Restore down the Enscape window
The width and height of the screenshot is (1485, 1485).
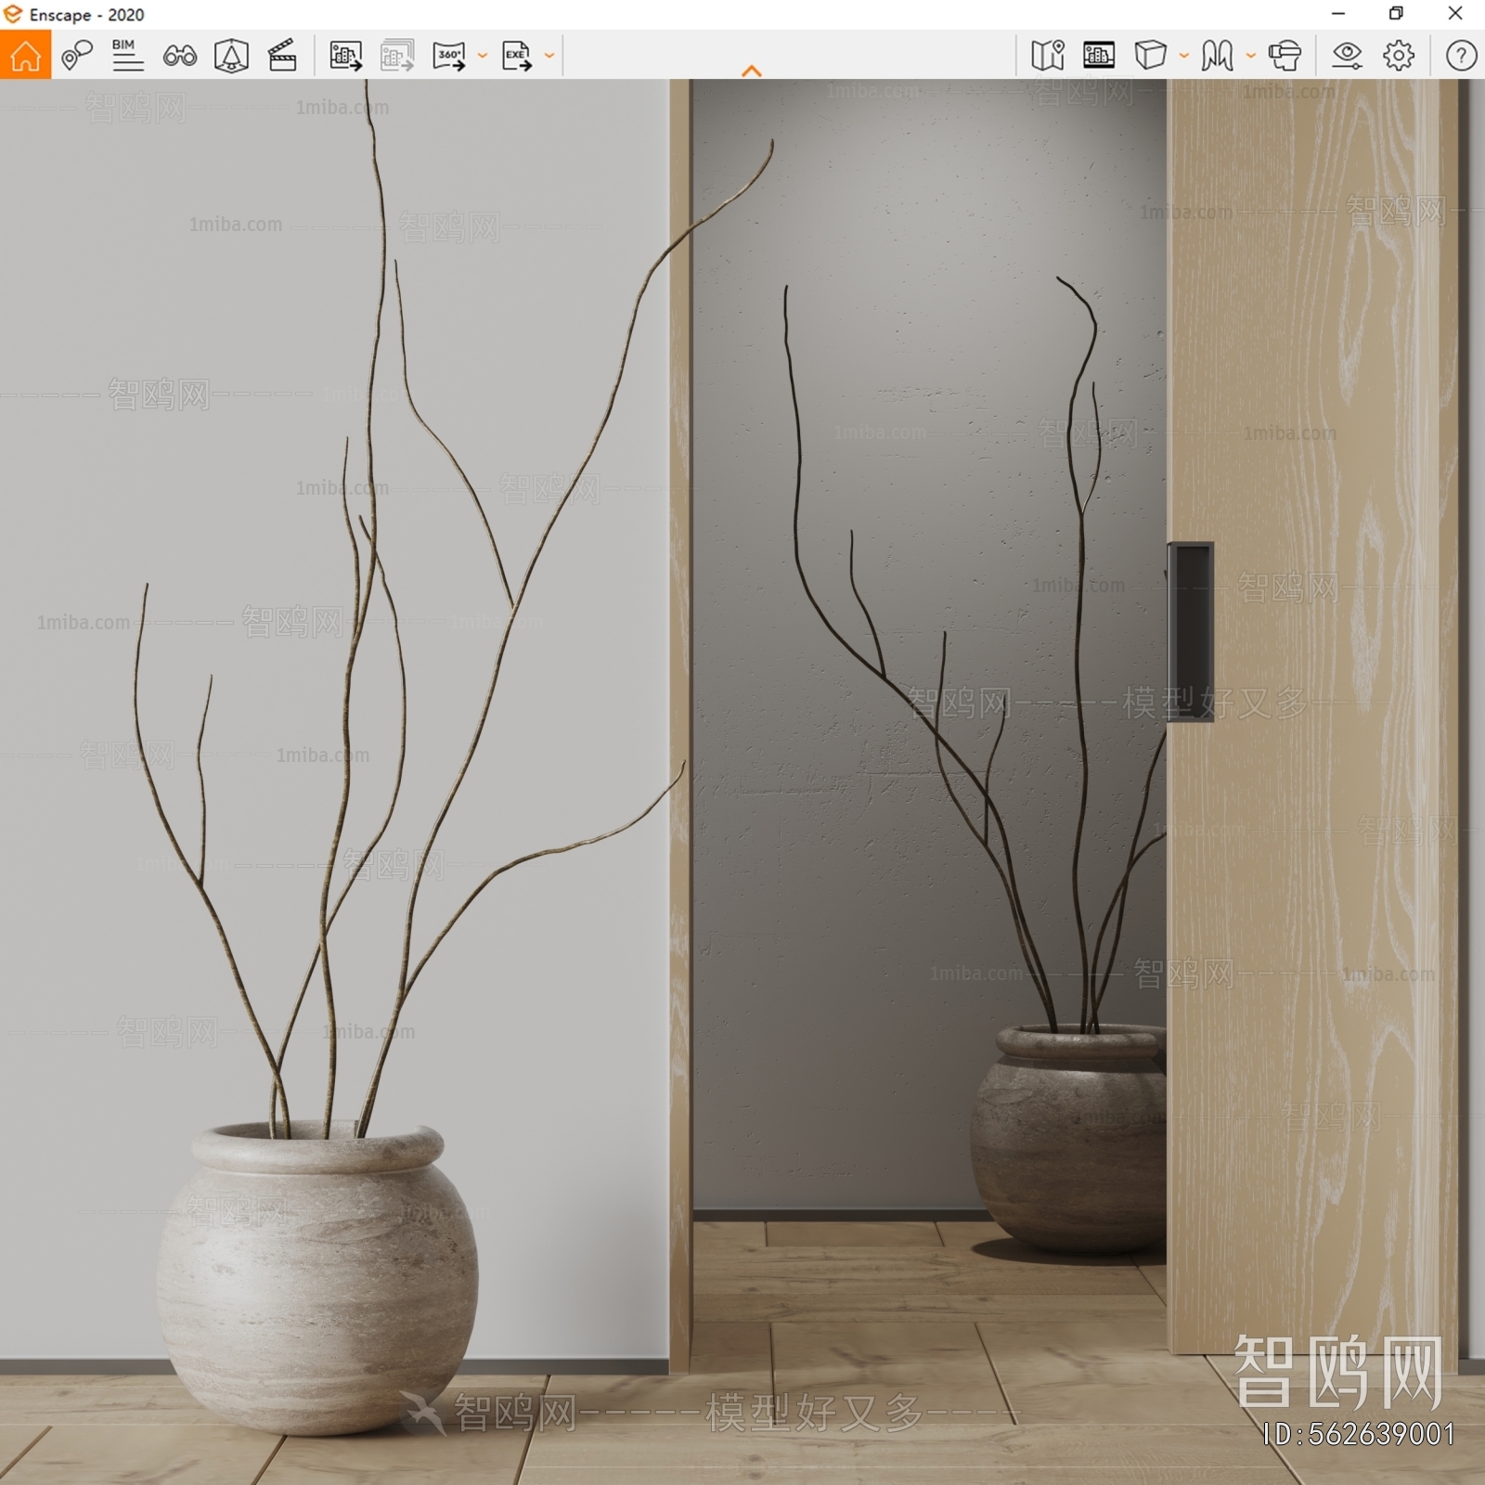pos(1396,14)
